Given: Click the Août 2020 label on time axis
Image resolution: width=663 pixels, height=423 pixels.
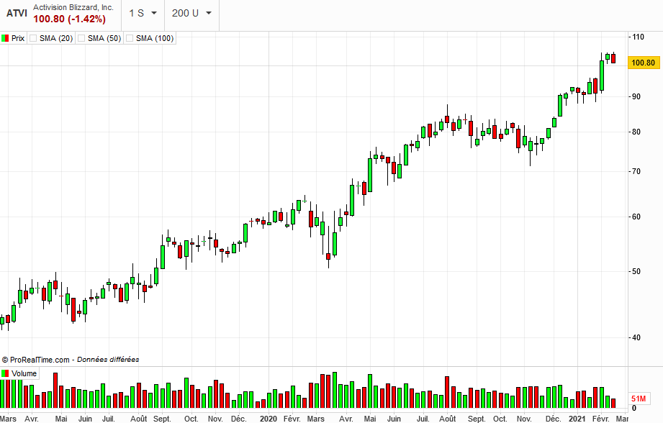Looking at the screenshot, I should click(x=446, y=418).
